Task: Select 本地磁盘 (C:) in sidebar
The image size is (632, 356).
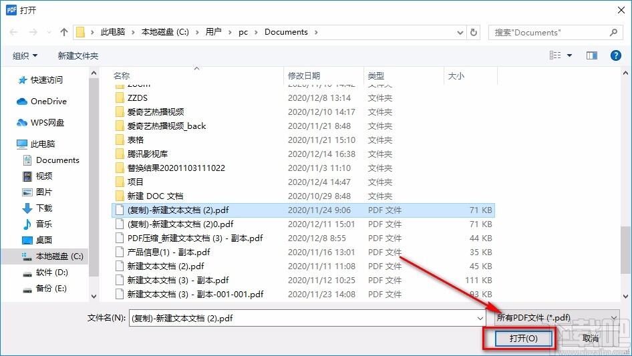Action: (x=53, y=256)
